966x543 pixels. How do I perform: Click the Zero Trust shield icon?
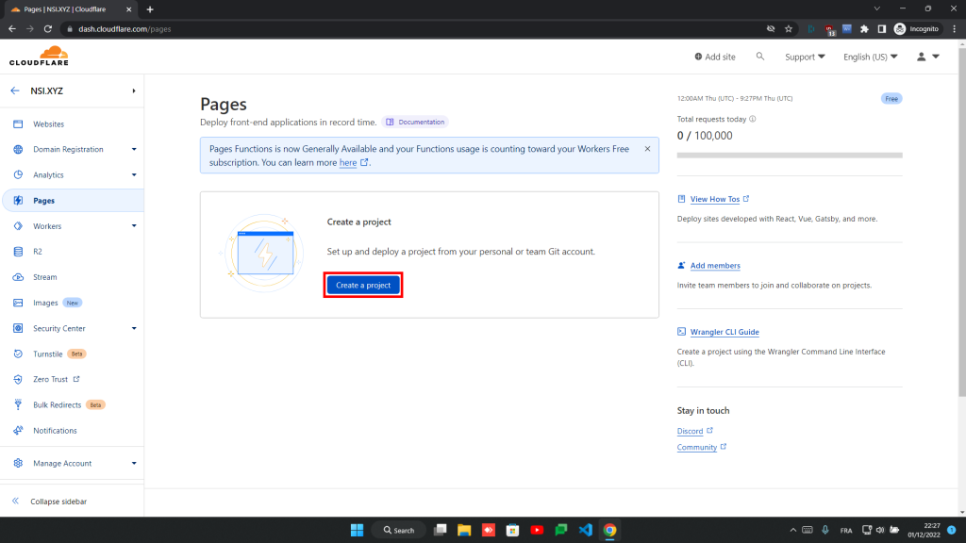(x=18, y=379)
